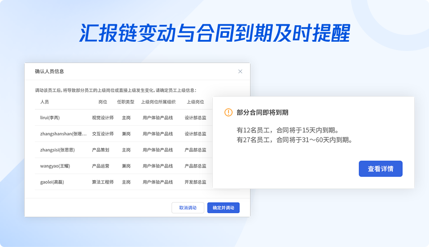Select the zhangsisi(张思思) row name

click(57, 150)
